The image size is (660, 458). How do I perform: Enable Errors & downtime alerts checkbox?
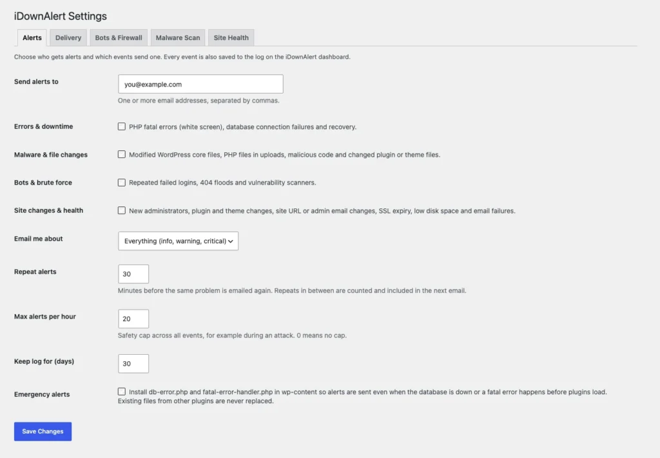point(122,126)
